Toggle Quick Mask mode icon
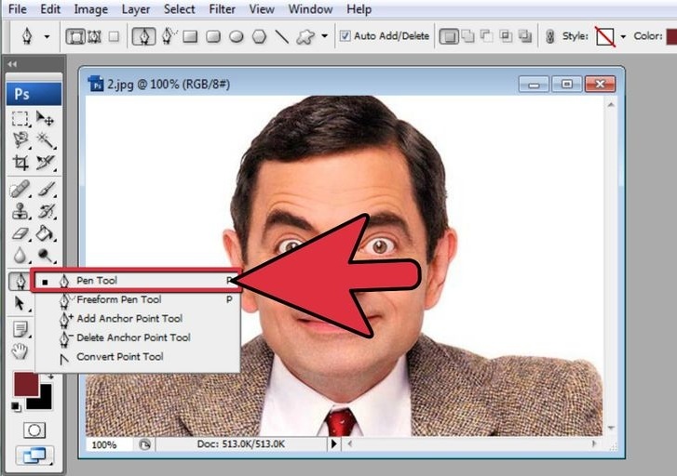 pos(34,430)
